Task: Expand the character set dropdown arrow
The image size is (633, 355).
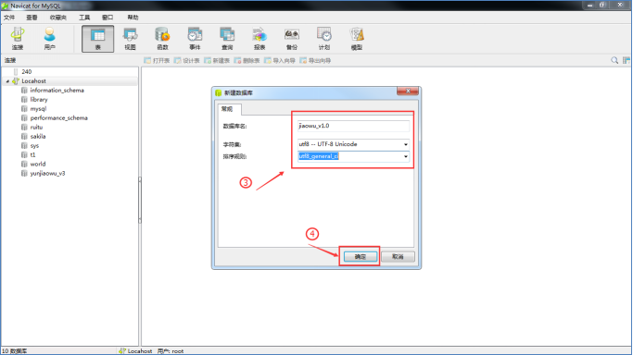Action: pyautogui.click(x=405, y=144)
